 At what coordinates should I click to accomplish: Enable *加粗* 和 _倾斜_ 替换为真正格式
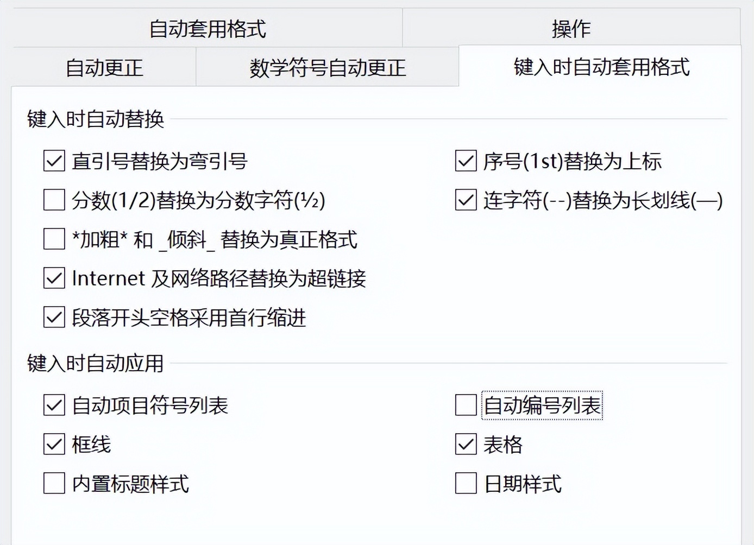54,239
